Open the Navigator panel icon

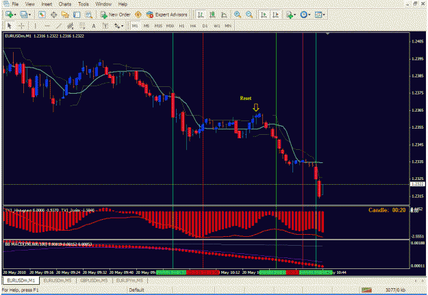coord(65,14)
